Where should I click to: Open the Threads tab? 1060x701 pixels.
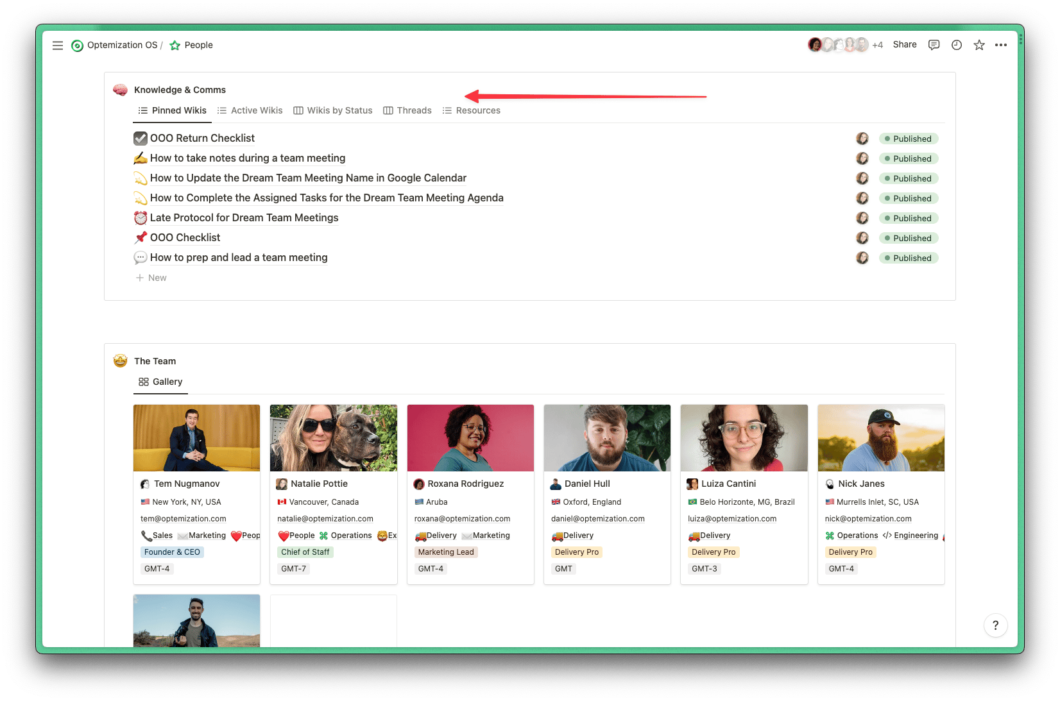tap(407, 111)
